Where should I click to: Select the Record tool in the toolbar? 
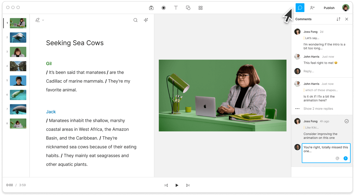click(x=164, y=8)
